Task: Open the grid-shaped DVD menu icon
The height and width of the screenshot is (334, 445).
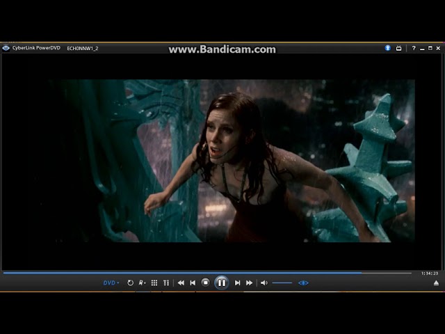Action: (x=154, y=283)
